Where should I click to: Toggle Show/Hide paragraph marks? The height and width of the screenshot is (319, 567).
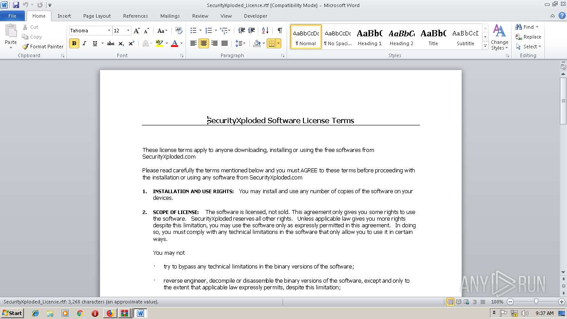(280, 31)
